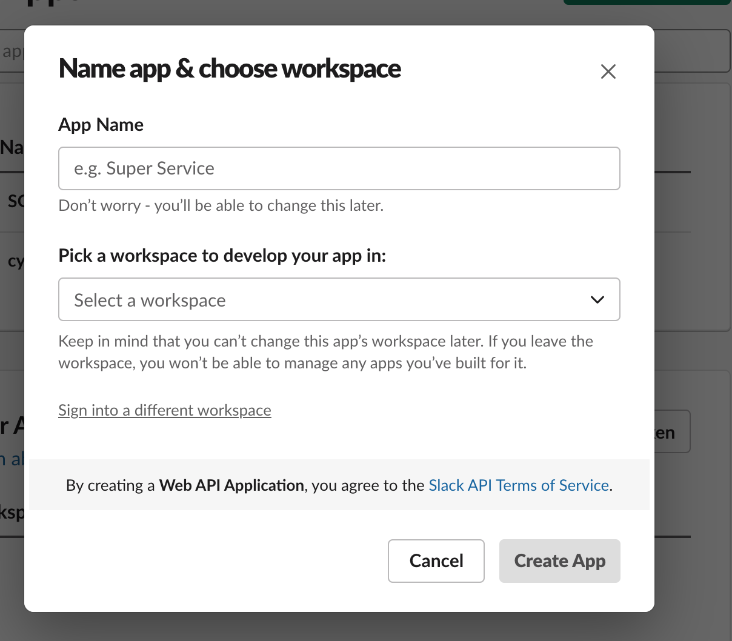Image resolution: width=732 pixels, height=641 pixels.
Task: Click the 'Select a workspace' placeholder text
Action: point(150,301)
